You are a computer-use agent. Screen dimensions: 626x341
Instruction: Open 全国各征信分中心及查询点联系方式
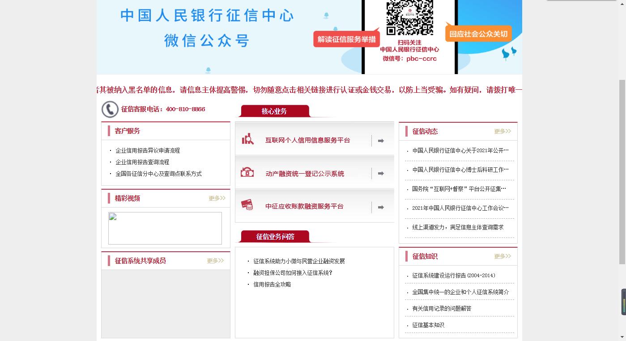[x=158, y=174]
